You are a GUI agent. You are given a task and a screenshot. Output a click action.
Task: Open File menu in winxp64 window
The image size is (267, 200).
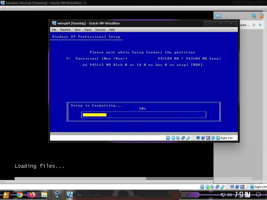(x=54, y=30)
